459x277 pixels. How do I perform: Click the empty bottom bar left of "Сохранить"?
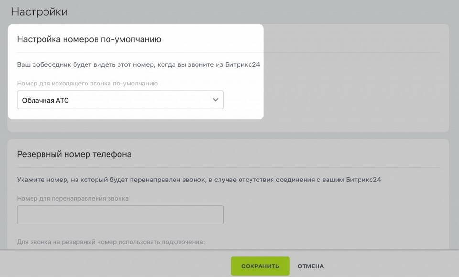(x=115, y=266)
